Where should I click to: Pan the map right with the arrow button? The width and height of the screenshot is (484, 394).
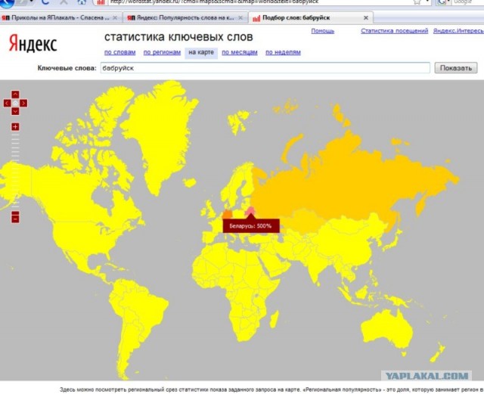point(23,103)
